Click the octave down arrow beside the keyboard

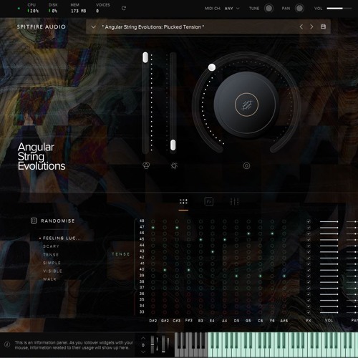(x=143, y=352)
